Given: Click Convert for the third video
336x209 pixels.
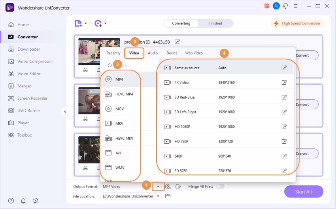Looking at the screenshot, I should 307,154.
